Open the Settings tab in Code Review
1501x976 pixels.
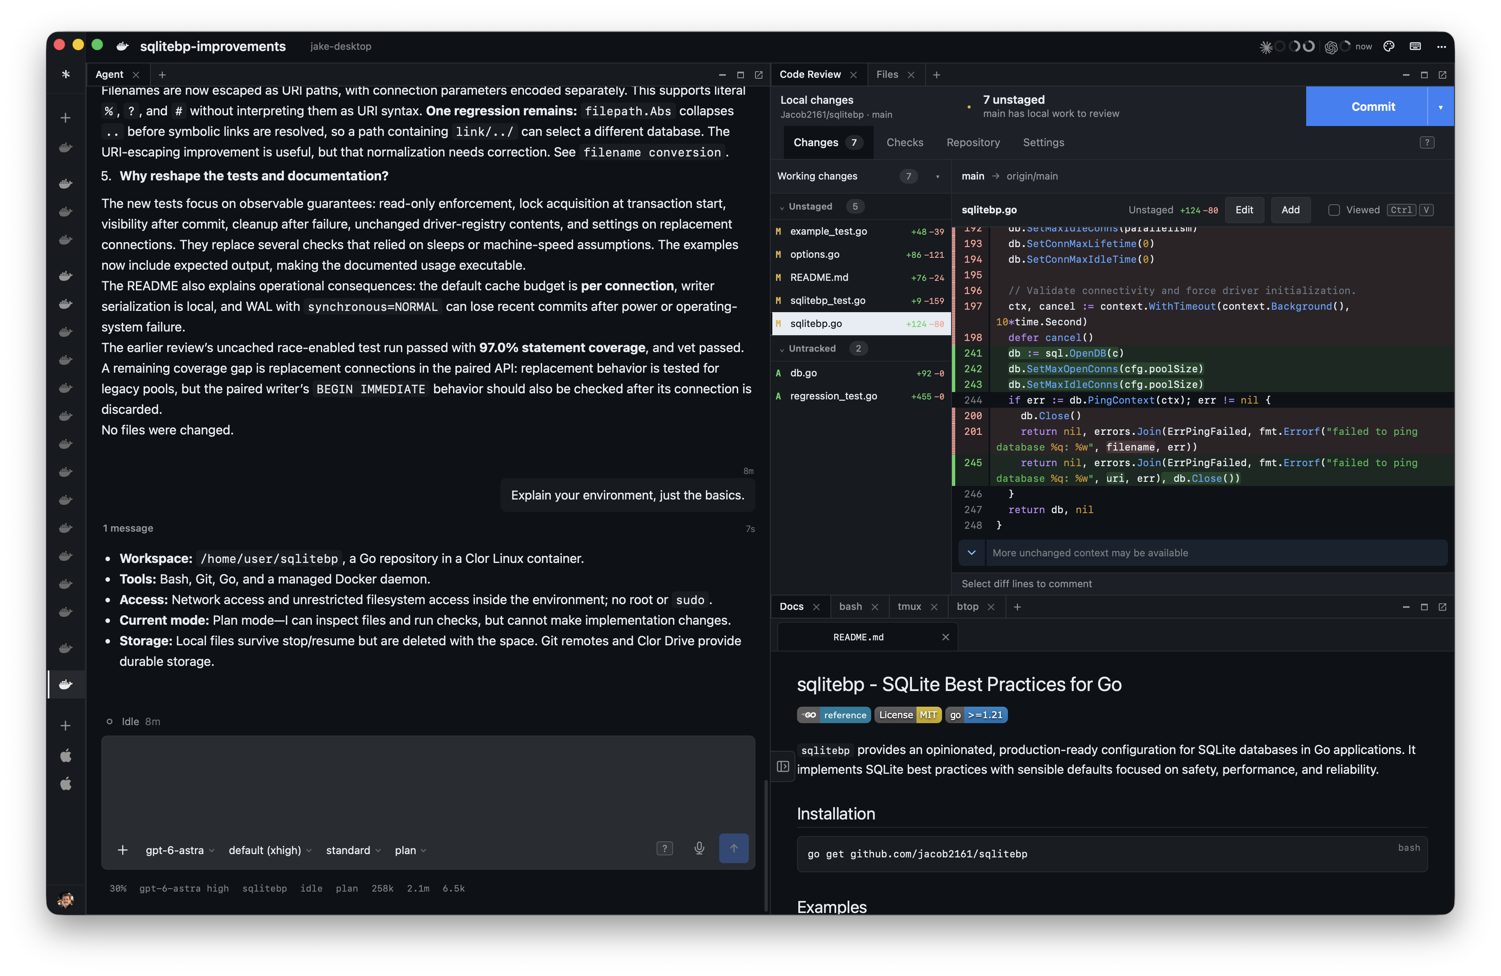point(1043,142)
